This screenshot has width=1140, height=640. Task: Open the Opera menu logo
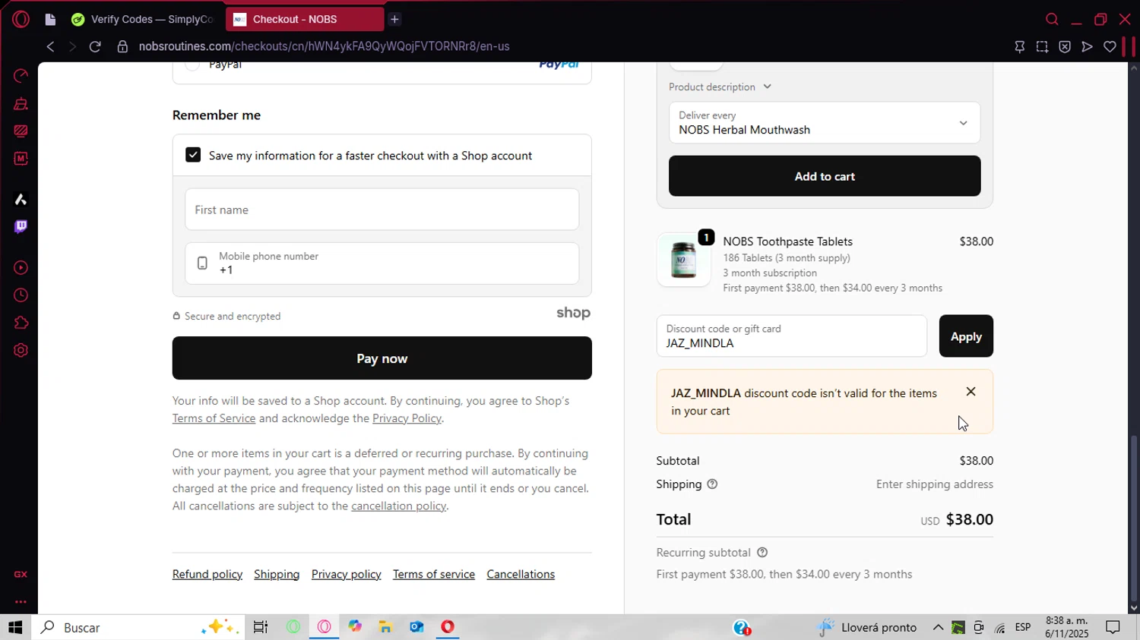click(x=21, y=19)
